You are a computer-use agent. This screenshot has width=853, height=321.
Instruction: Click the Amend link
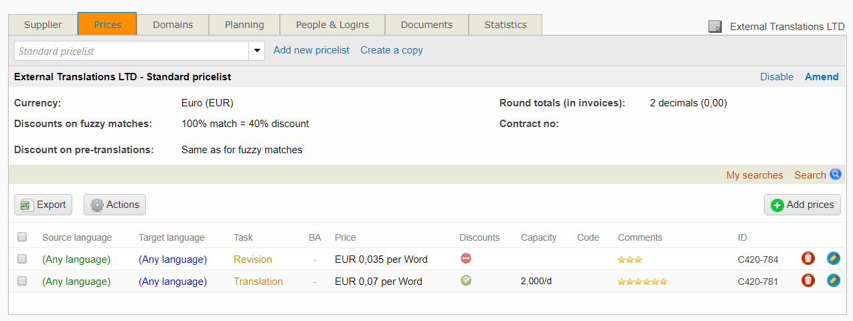pyautogui.click(x=822, y=77)
